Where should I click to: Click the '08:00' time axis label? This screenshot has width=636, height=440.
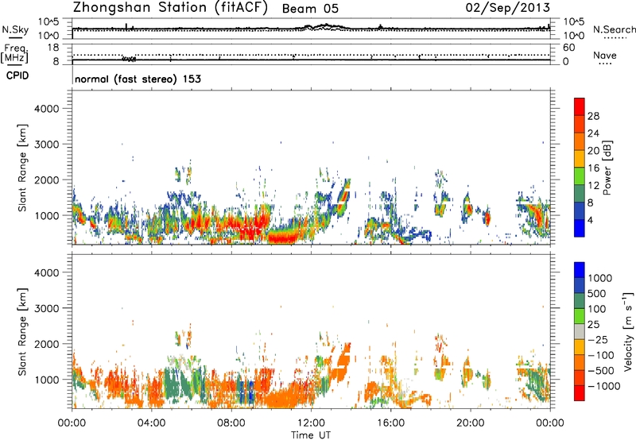[x=231, y=423]
